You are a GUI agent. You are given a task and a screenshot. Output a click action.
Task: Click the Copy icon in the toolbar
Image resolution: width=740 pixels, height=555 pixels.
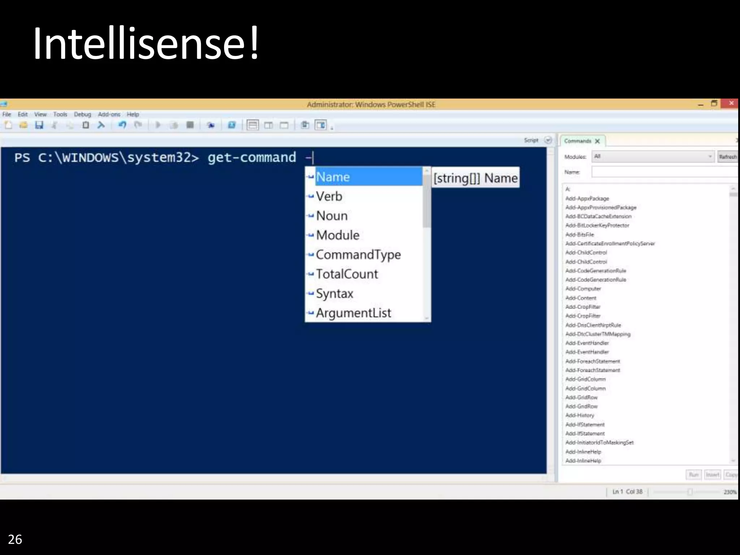(70, 125)
